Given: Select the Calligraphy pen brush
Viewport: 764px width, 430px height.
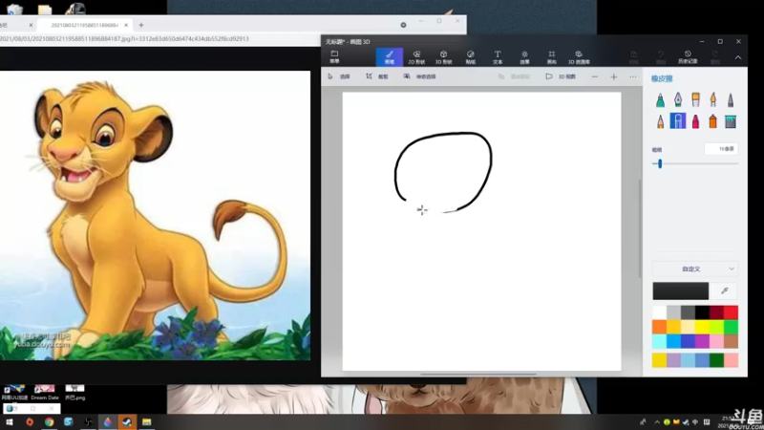Looking at the screenshot, I should [678, 100].
